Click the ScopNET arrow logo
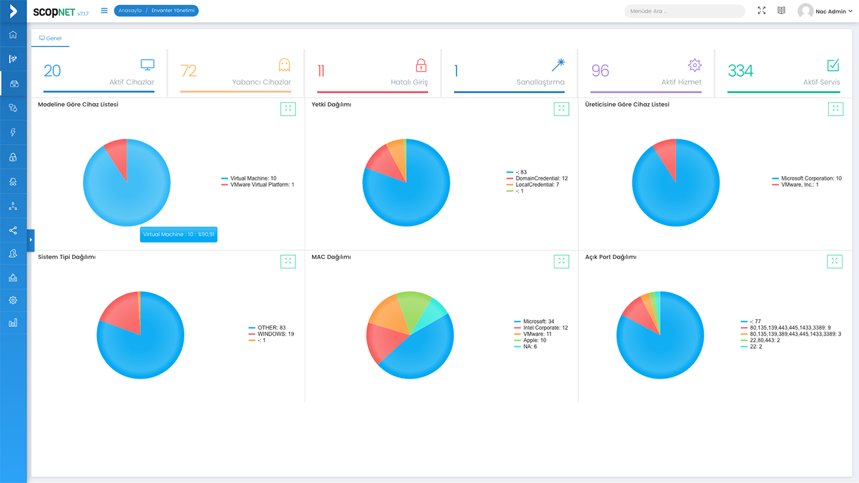This screenshot has width=859, height=483. tap(13, 11)
